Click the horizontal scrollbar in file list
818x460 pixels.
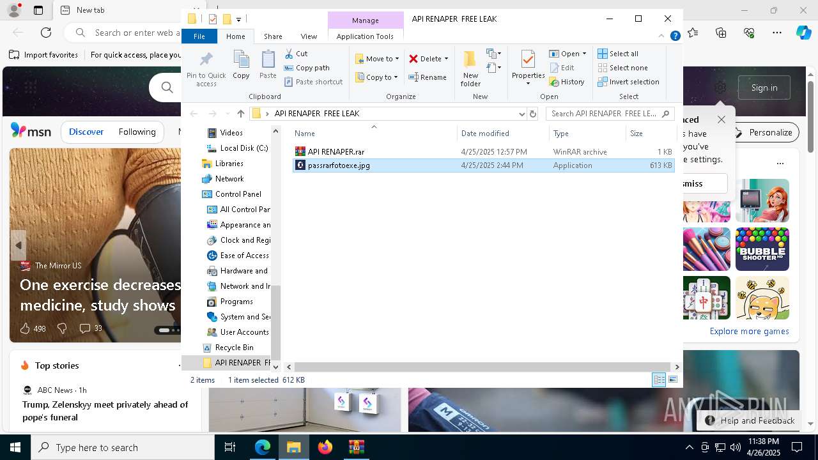[x=483, y=367]
